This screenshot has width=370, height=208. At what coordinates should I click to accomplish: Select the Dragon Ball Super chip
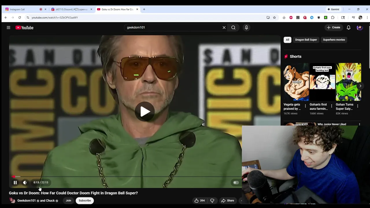coord(306,40)
